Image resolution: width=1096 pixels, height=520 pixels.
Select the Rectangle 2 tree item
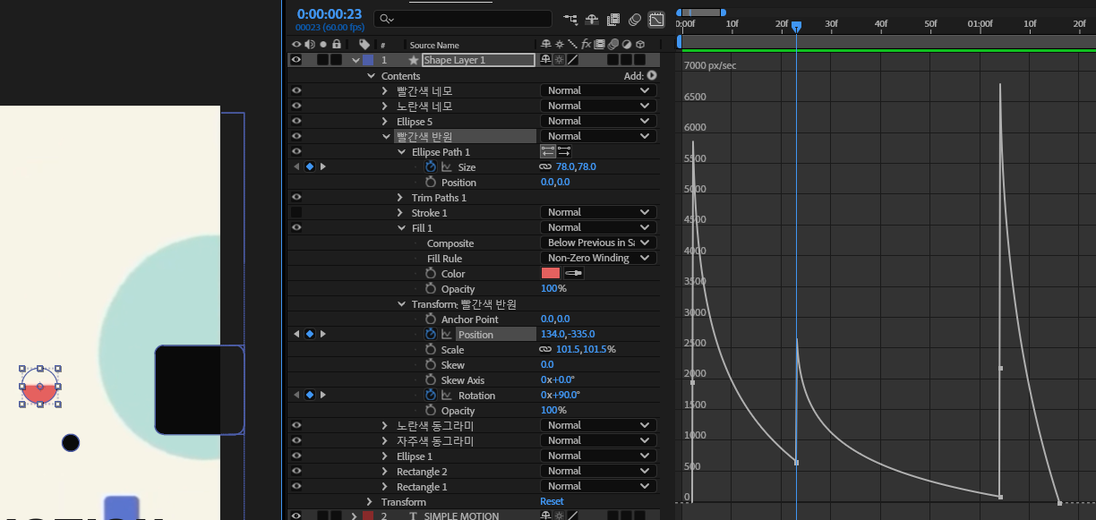(422, 472)
